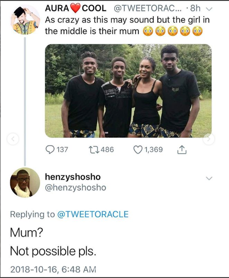Open the @henzyshosho handle
229x278 pixels.
[75, 188]
